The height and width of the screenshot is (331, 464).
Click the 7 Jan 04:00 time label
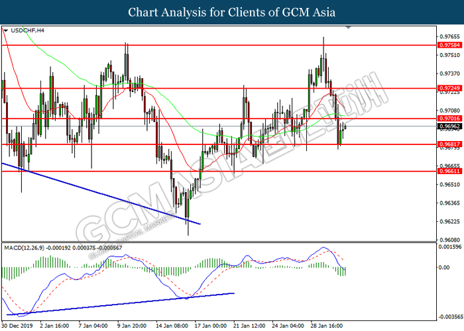click(93, 326)
